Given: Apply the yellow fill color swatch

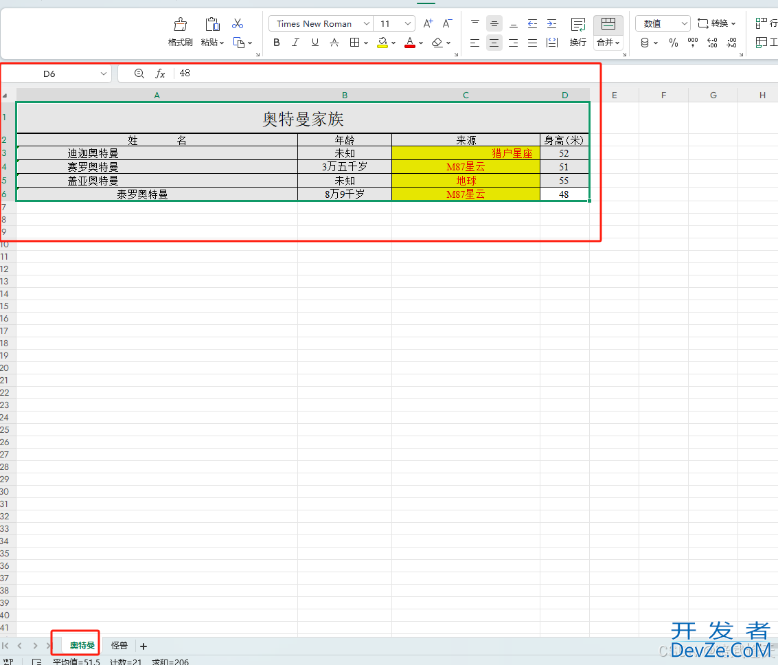Looking at the screenshot, I should tap(382, 43).
